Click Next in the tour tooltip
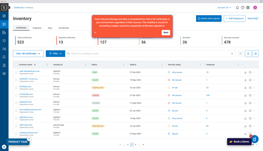The width and height of the screenshot is (263, 151). click(x=166, y=33)
